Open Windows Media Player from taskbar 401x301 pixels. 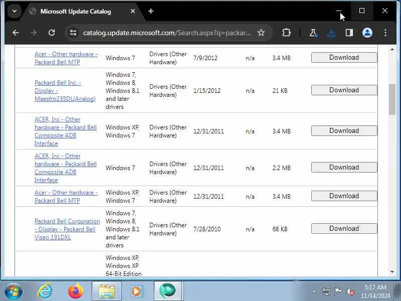pyautogui.click(x=137, y=291)
